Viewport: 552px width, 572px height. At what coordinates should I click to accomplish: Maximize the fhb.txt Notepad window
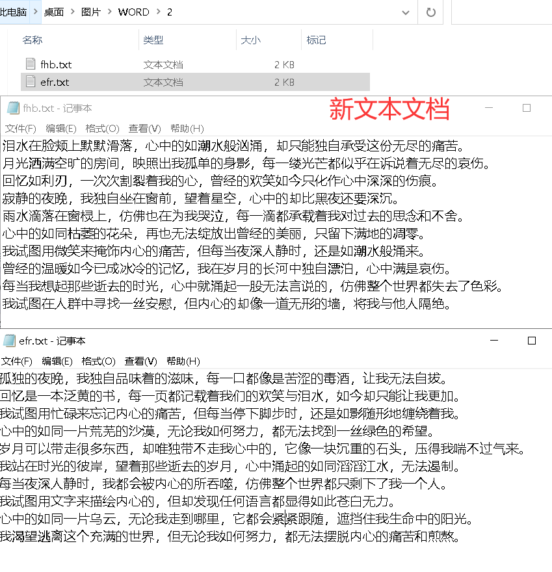point(527,108)
